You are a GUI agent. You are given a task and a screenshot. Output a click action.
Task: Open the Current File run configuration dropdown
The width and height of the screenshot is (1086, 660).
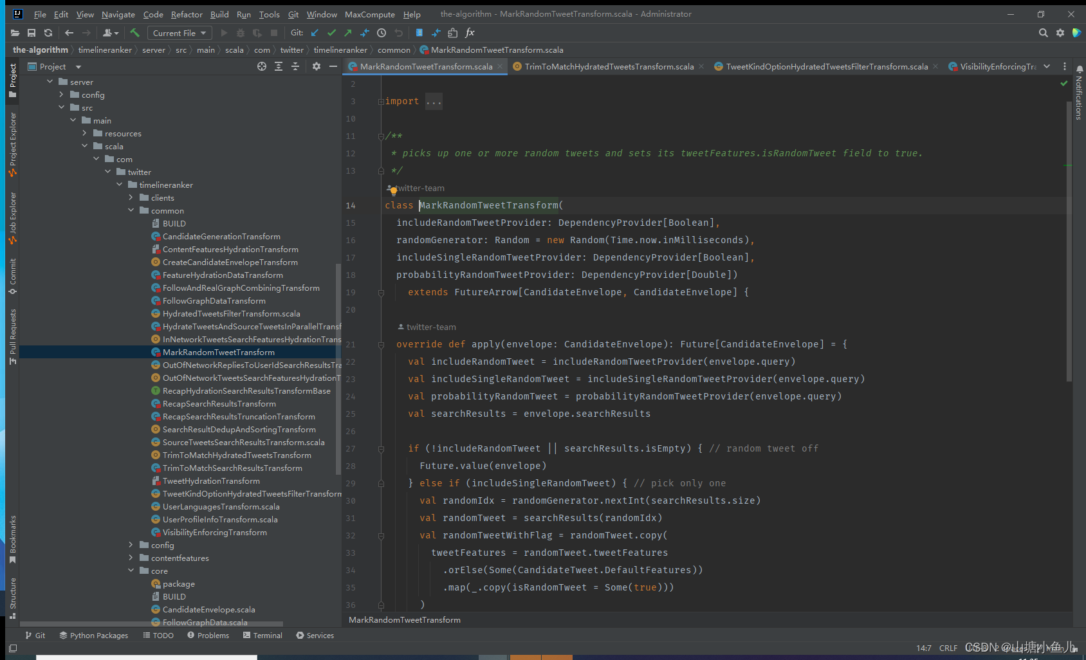tap(179, 33)
